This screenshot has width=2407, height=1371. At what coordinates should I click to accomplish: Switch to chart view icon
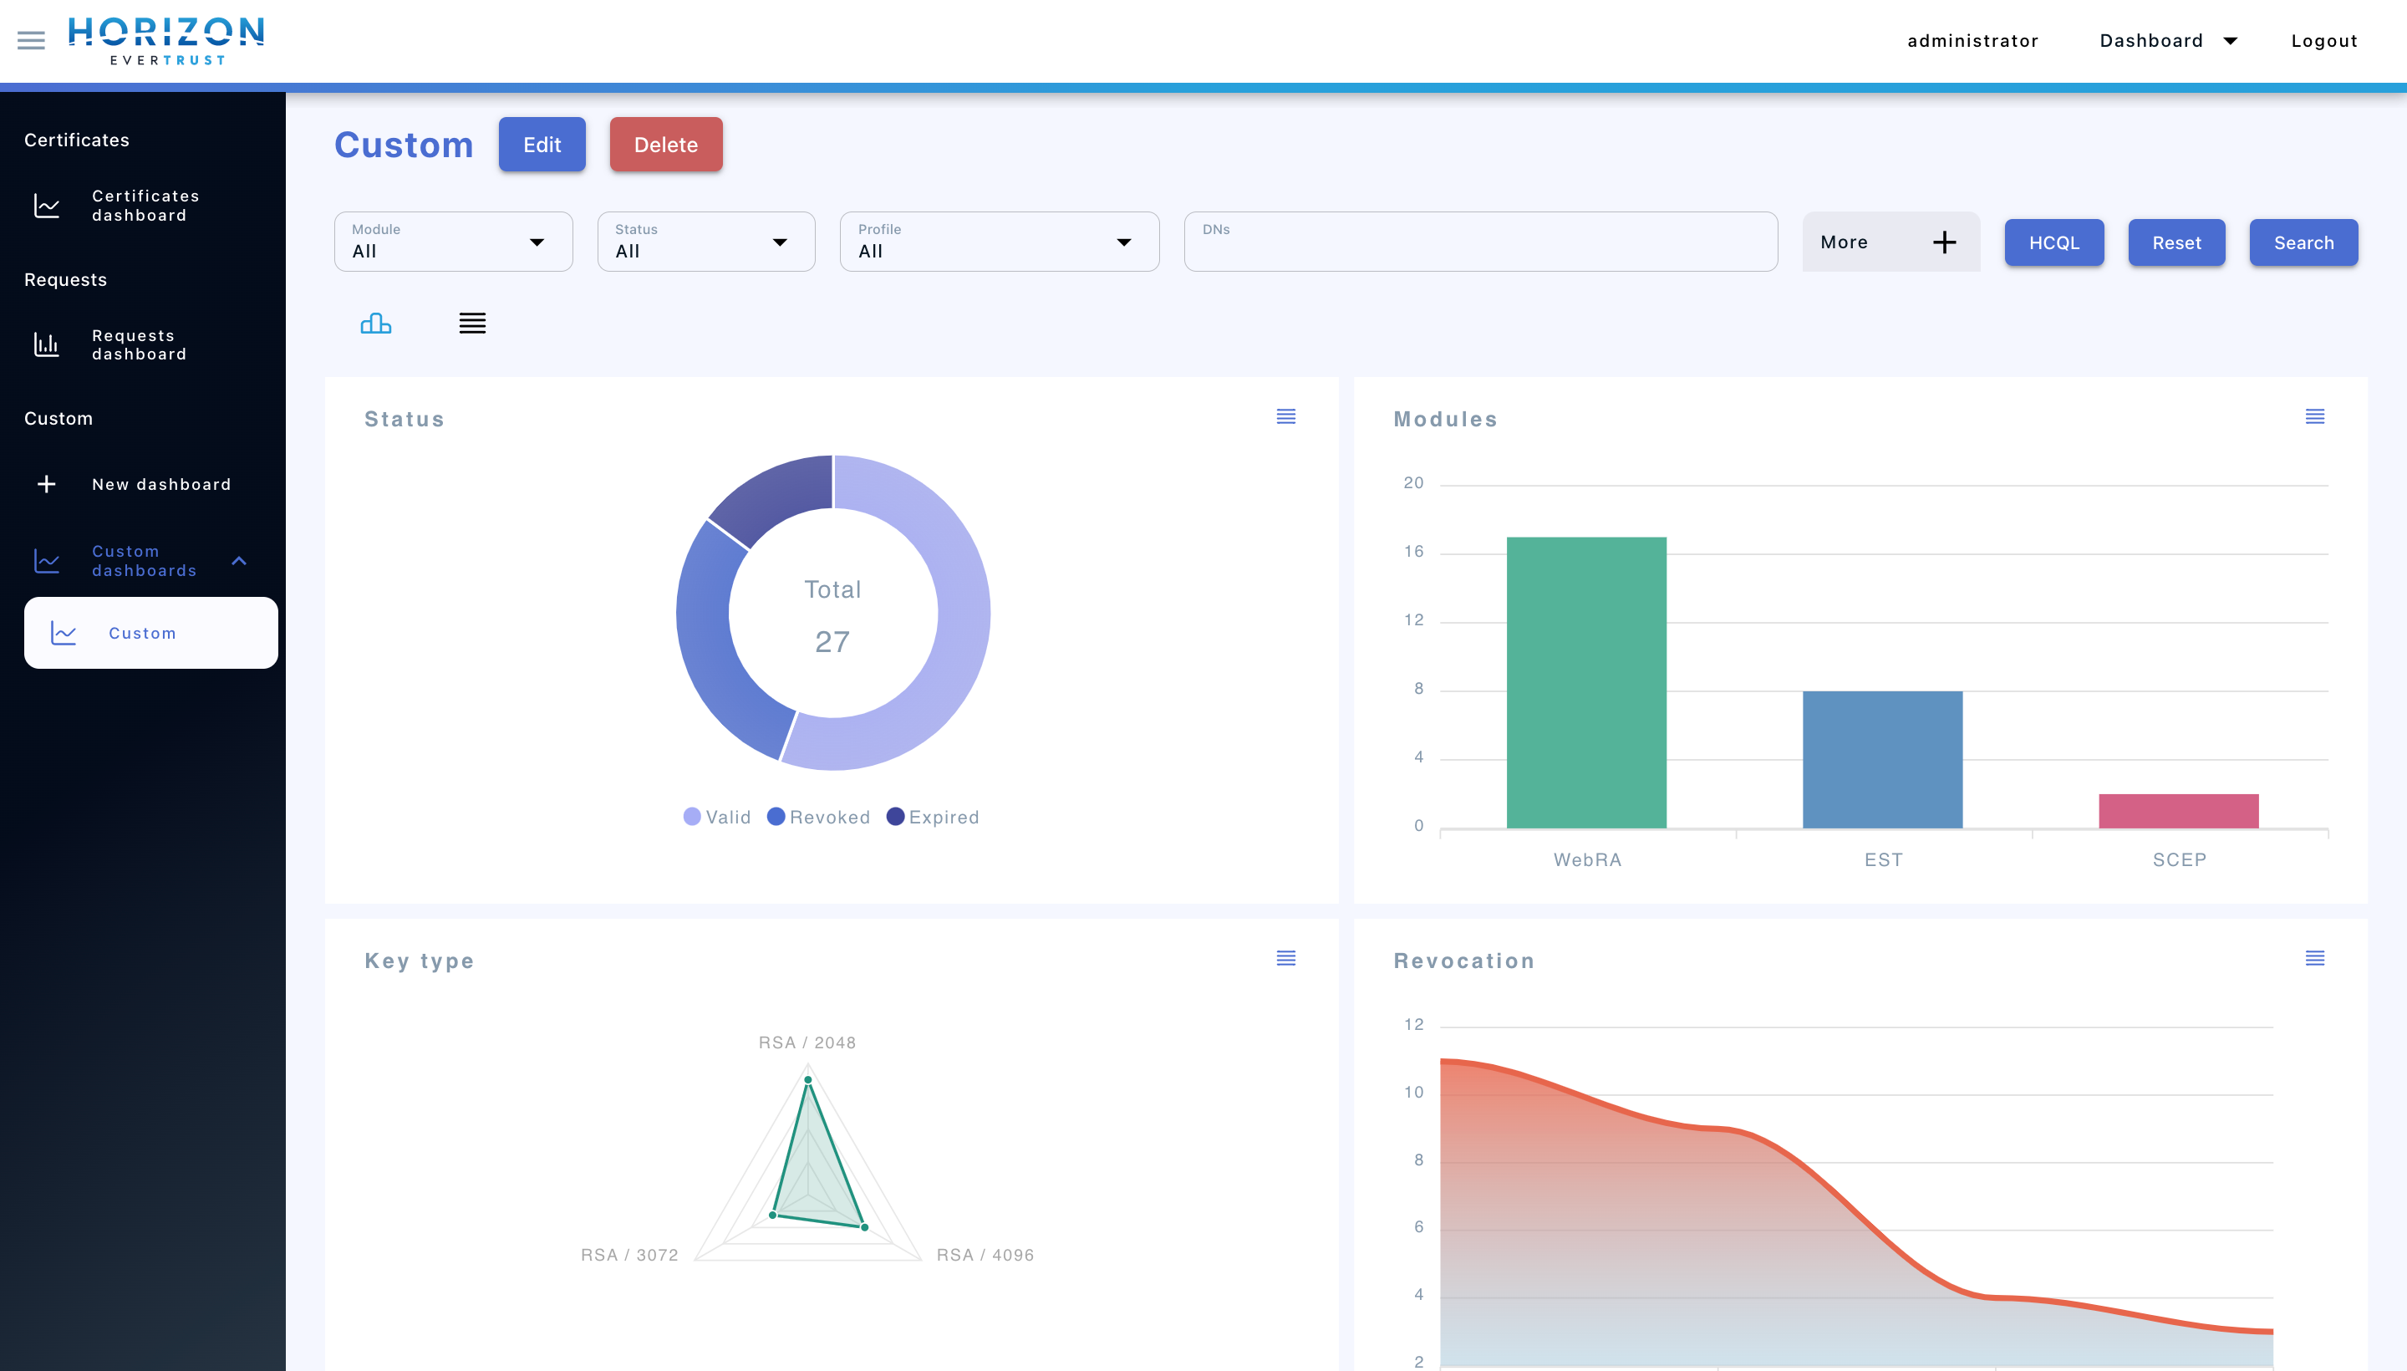(x=375, y=324)
